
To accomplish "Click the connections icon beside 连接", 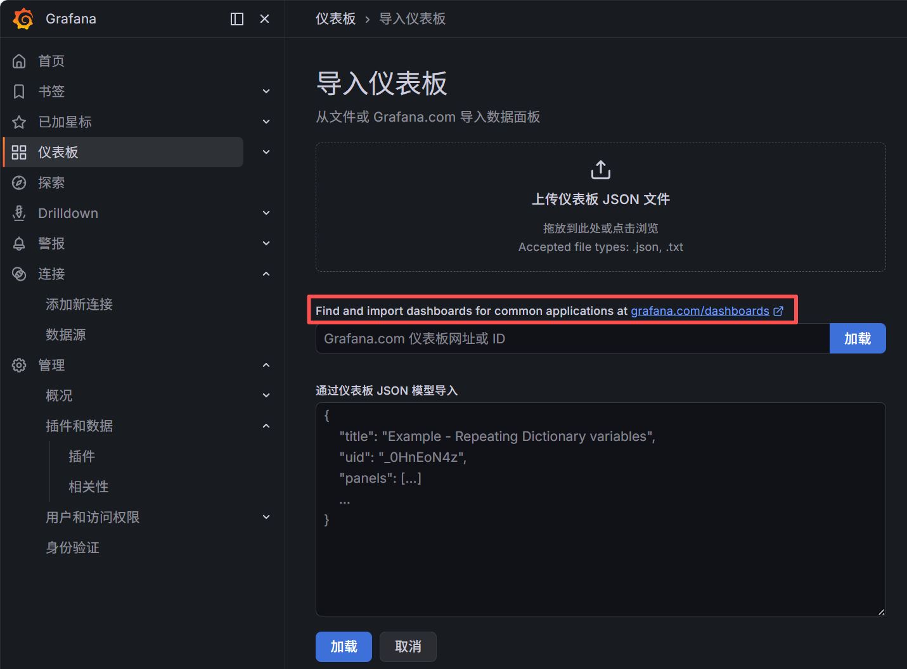I will click(19, 274).
